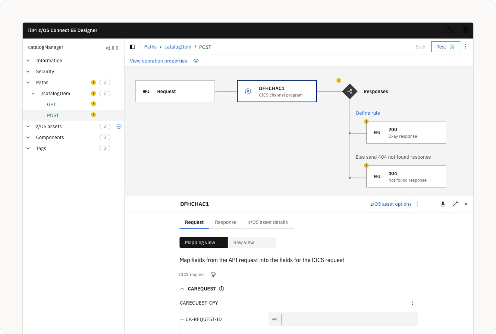Click the Paths count badge showing 2

(105, 83)
